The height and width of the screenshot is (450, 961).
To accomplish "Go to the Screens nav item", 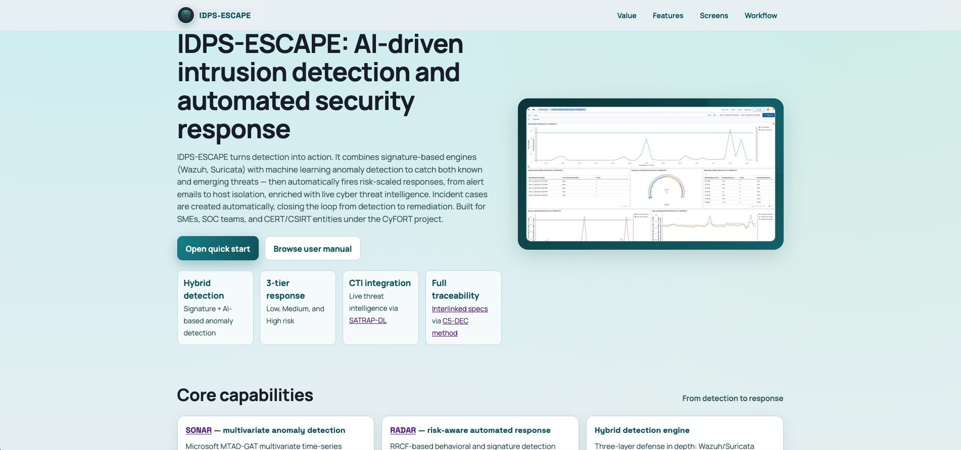I will (714, 16).
